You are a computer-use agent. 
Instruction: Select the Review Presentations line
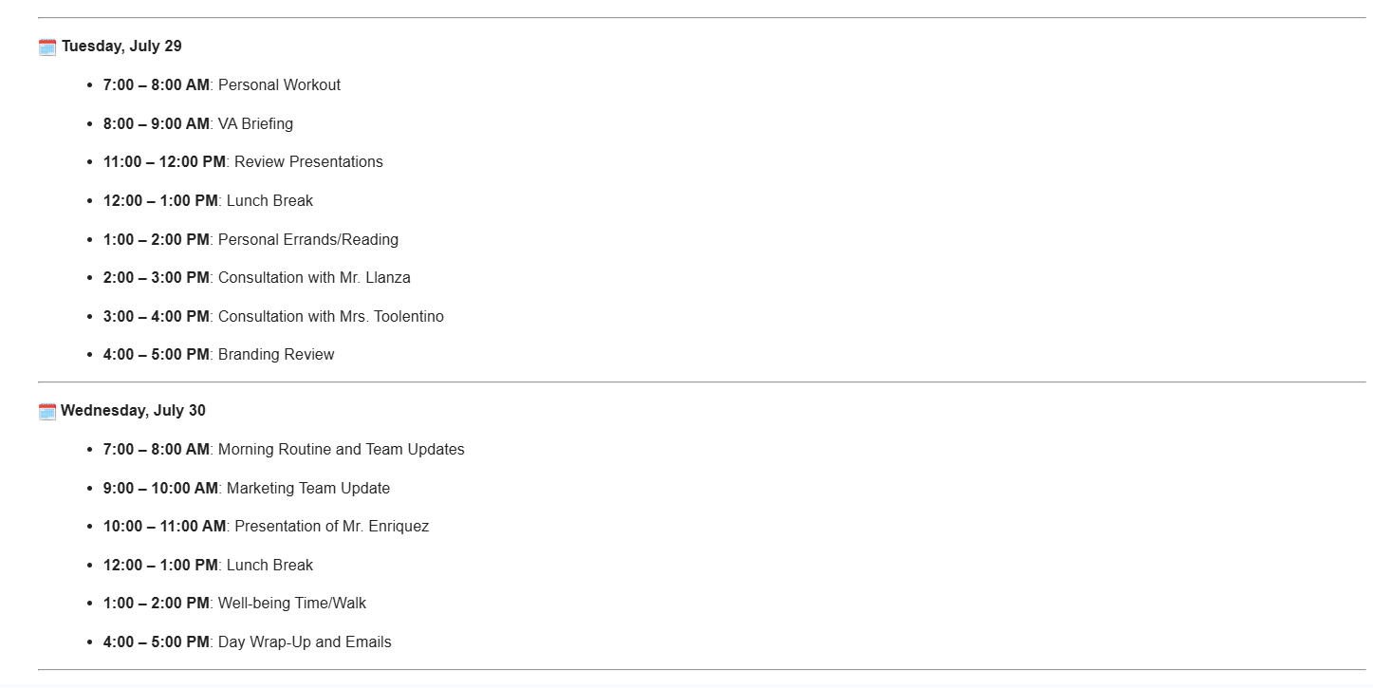click(x=243, y=162)
